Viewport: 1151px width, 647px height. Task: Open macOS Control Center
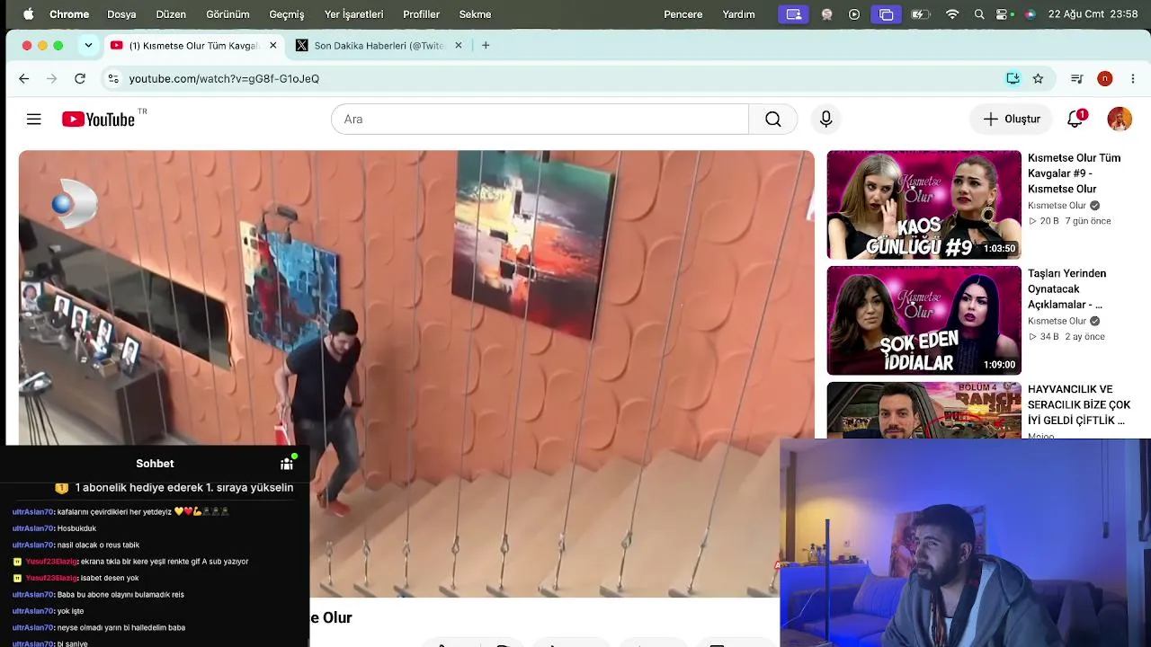pyautogui.click(x=1004, y=14)
